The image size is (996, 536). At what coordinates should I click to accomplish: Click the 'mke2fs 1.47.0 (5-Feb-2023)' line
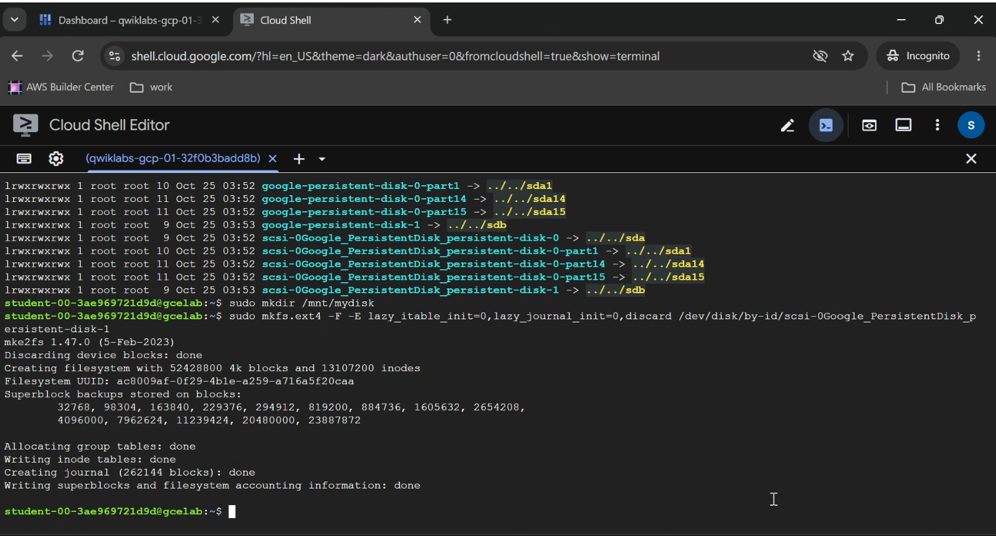click(90, 342)
